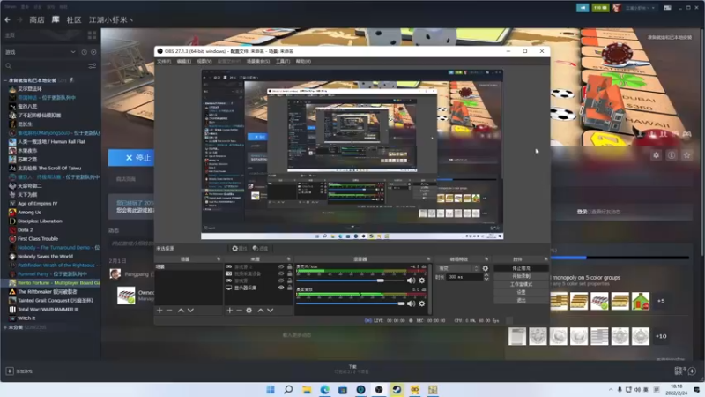Open microphone channel settings gear in mixer
The height and width of the screenshot is (397, 705).
coord(422,281)
